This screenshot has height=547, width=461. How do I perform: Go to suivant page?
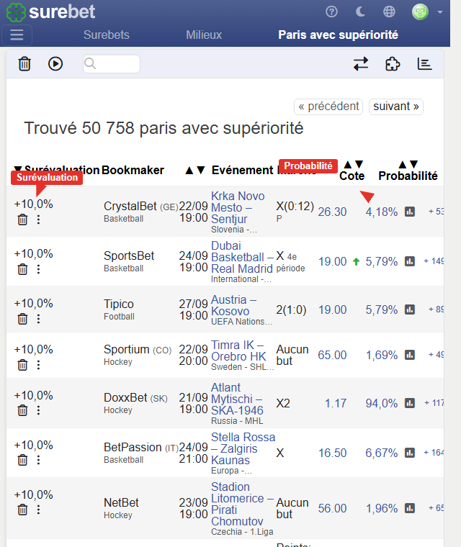pyautogui.click(x=396, y=107)
